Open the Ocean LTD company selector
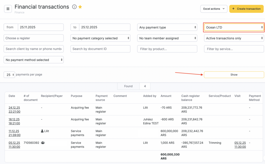The height and width of the screenshot is (164, 265). point(234,27)
